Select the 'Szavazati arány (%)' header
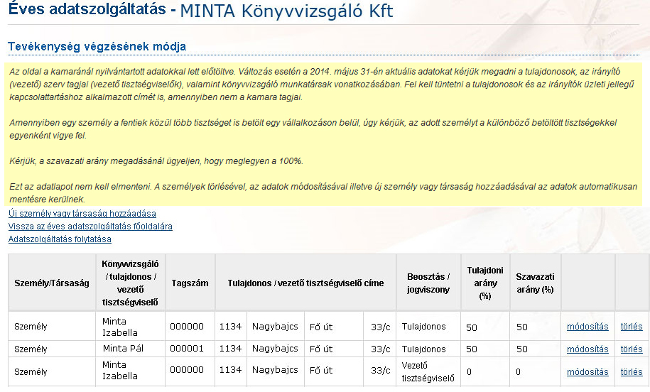 (x=535, y=283)
